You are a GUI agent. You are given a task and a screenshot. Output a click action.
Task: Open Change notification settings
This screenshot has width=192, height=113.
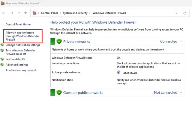(x=23, y=45)
